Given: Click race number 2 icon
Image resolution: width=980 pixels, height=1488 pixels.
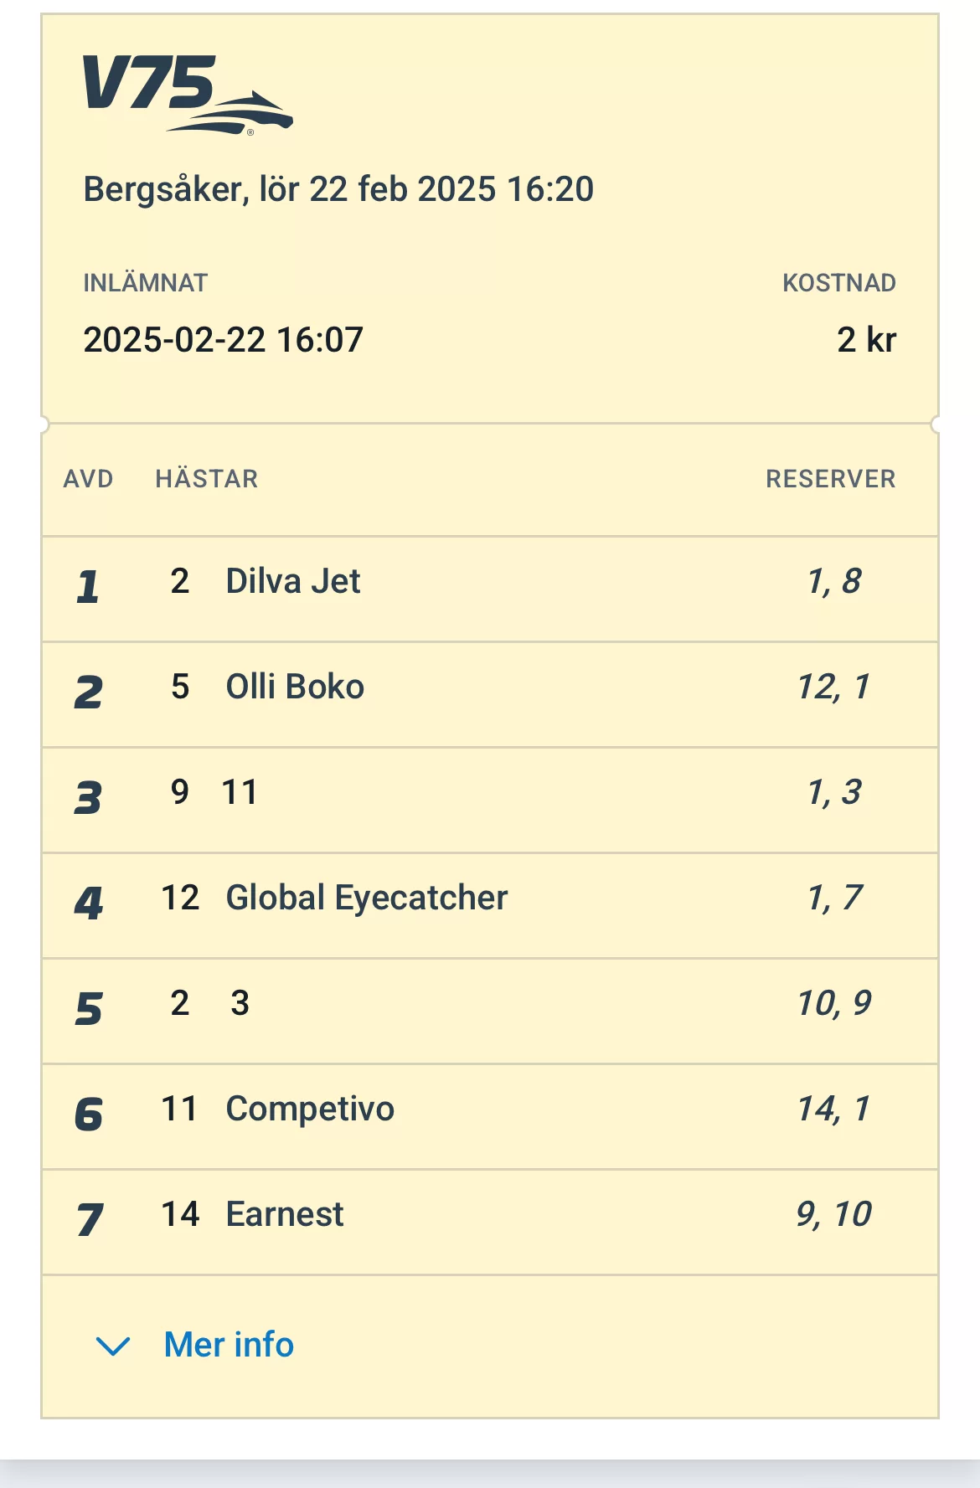Looking at the screenshot, I should coord(89,693).
